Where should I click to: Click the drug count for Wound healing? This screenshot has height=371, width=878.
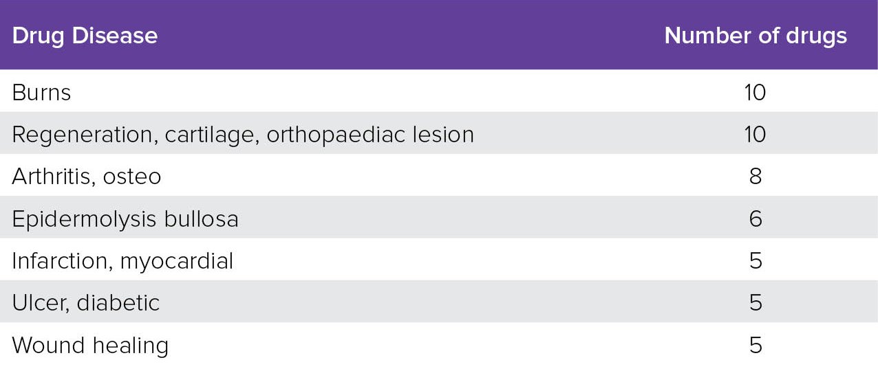pyautogui.click(x=756, y=345)
